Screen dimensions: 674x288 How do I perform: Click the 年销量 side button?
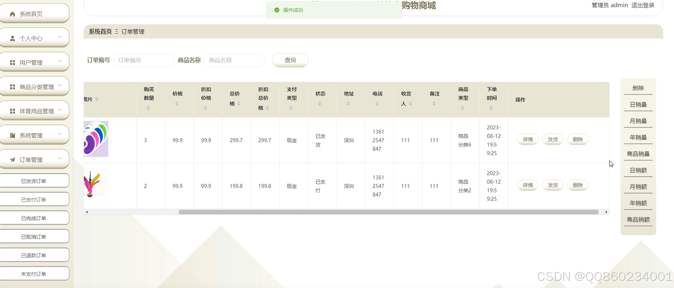638,137
